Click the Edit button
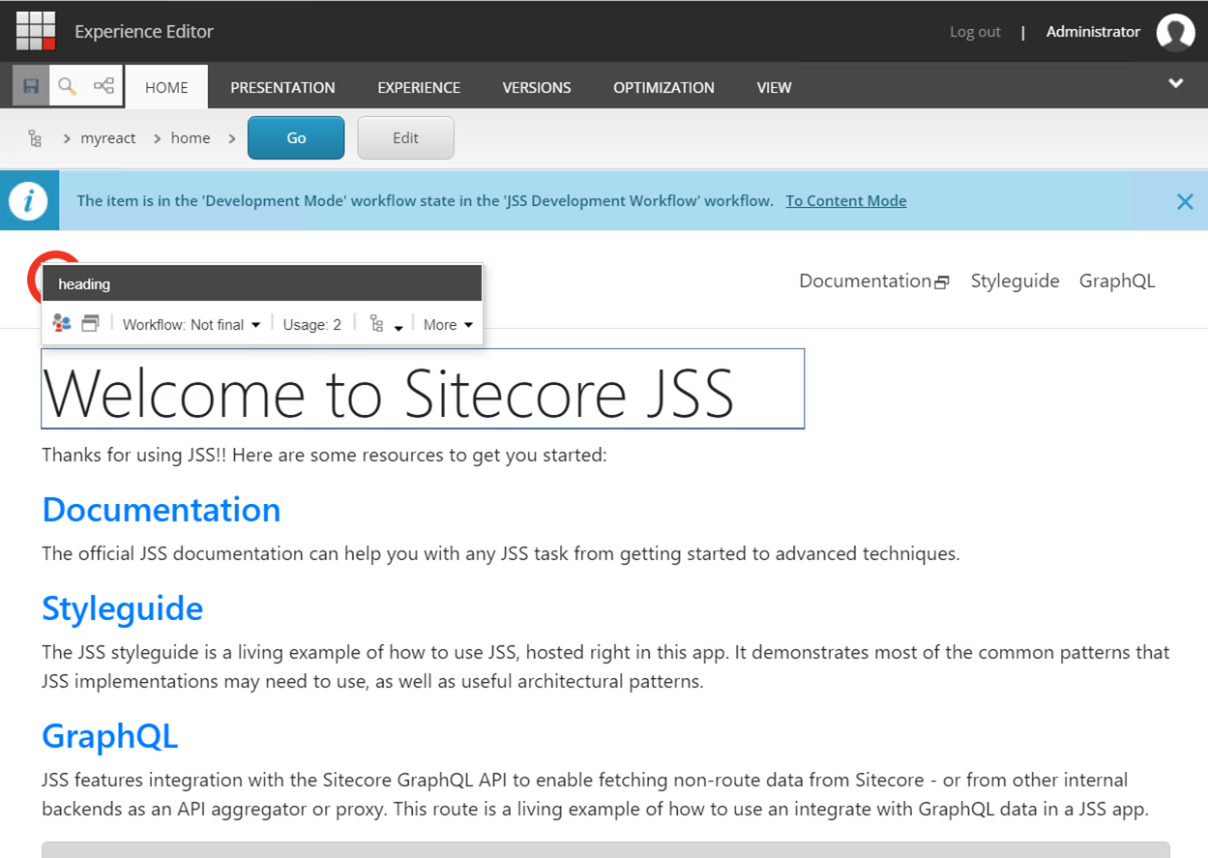The width and height of the screenshot is (1208, 858). (405, 137)
